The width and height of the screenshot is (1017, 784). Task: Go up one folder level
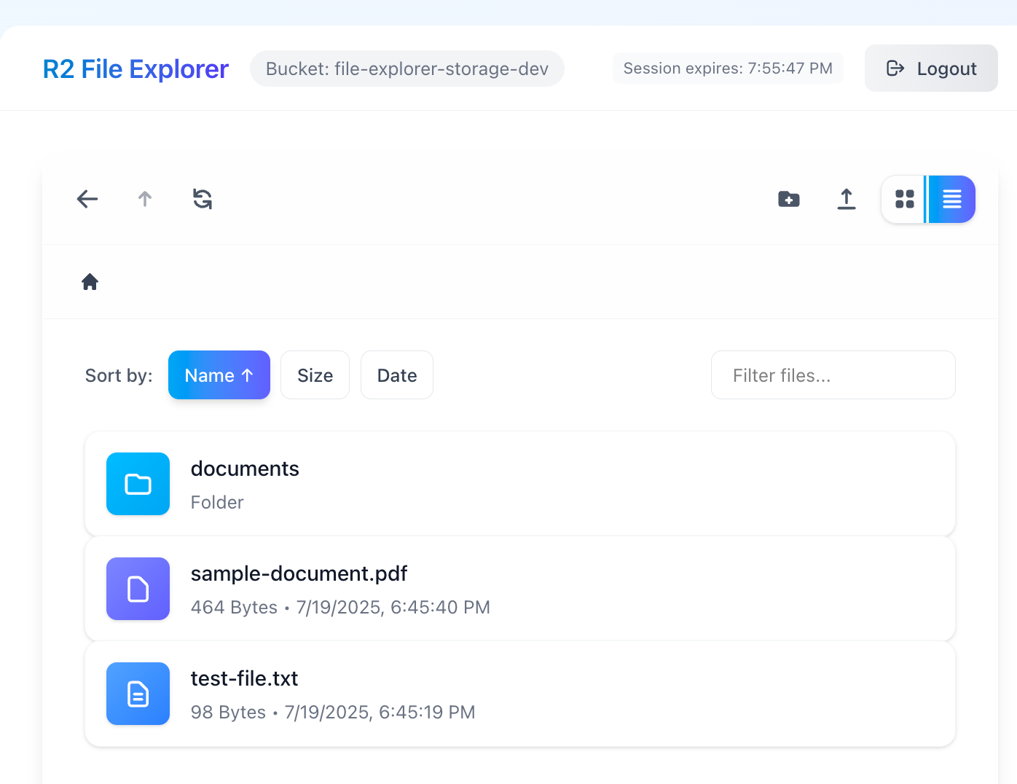coord(145,199)
